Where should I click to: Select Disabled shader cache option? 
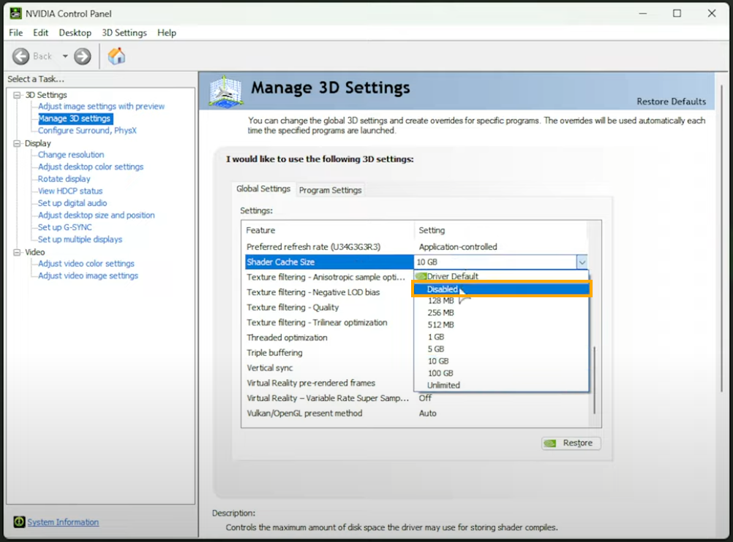tap(500, 289)
